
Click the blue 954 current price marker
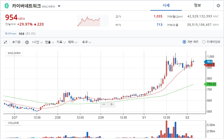(x=208, y=62)
